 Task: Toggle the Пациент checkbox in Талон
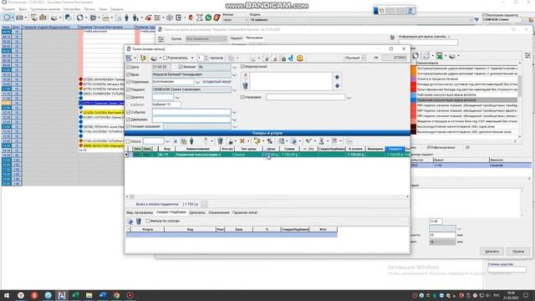pos(128,89)
